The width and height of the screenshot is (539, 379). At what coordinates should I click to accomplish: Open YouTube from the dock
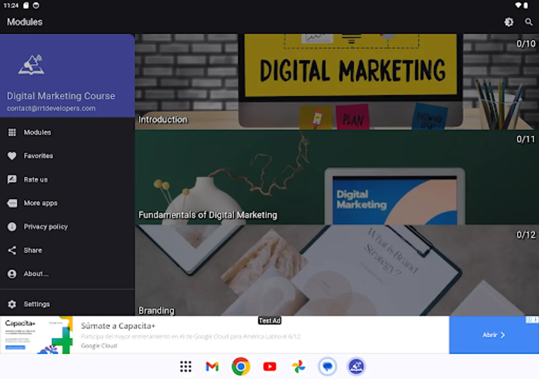[269, 366]
